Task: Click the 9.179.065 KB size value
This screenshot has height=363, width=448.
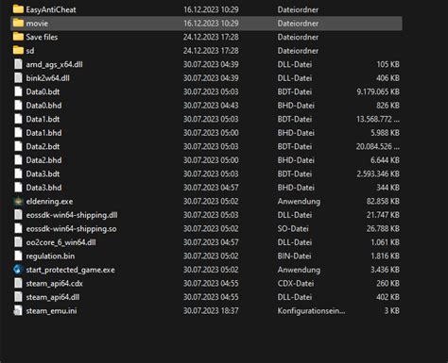Action: tap(378, 91)
